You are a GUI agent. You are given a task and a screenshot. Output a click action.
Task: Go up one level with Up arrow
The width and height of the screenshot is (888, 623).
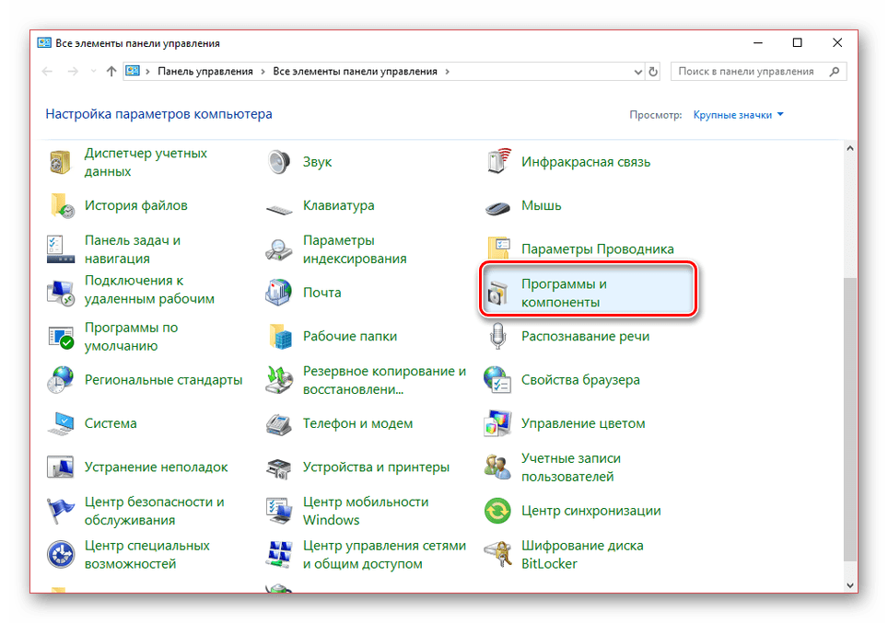point(111,72)
